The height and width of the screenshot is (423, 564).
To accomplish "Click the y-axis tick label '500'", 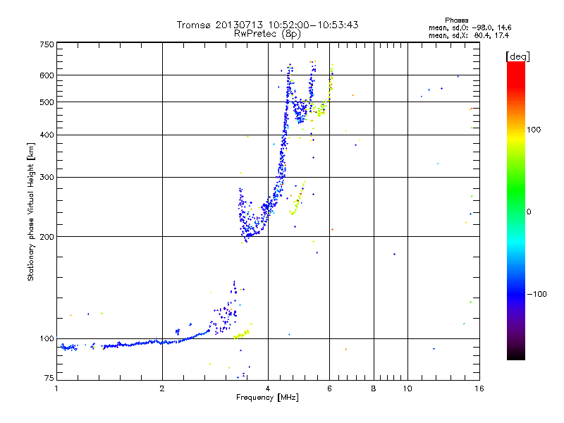I will (x=47, y=102).
